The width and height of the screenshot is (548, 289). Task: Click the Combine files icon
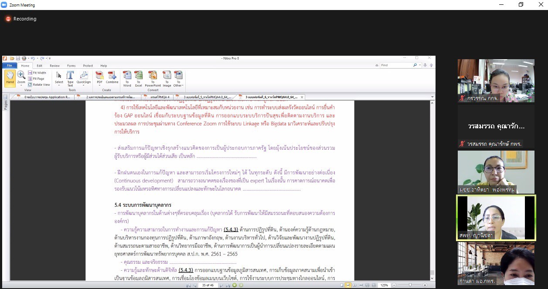click(112, 78)
